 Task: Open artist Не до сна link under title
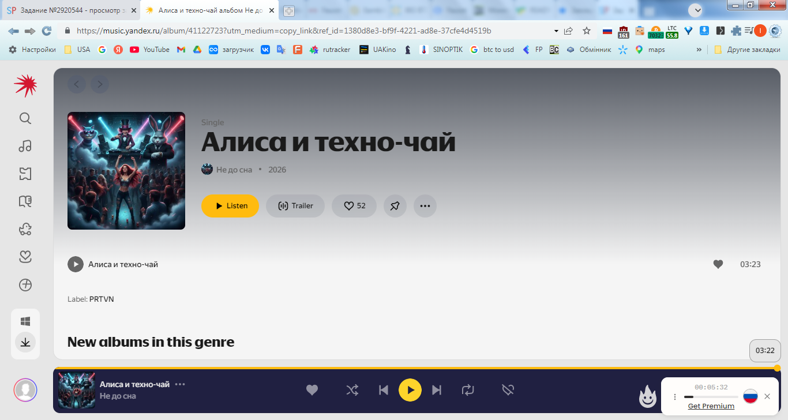click(234, 170)
